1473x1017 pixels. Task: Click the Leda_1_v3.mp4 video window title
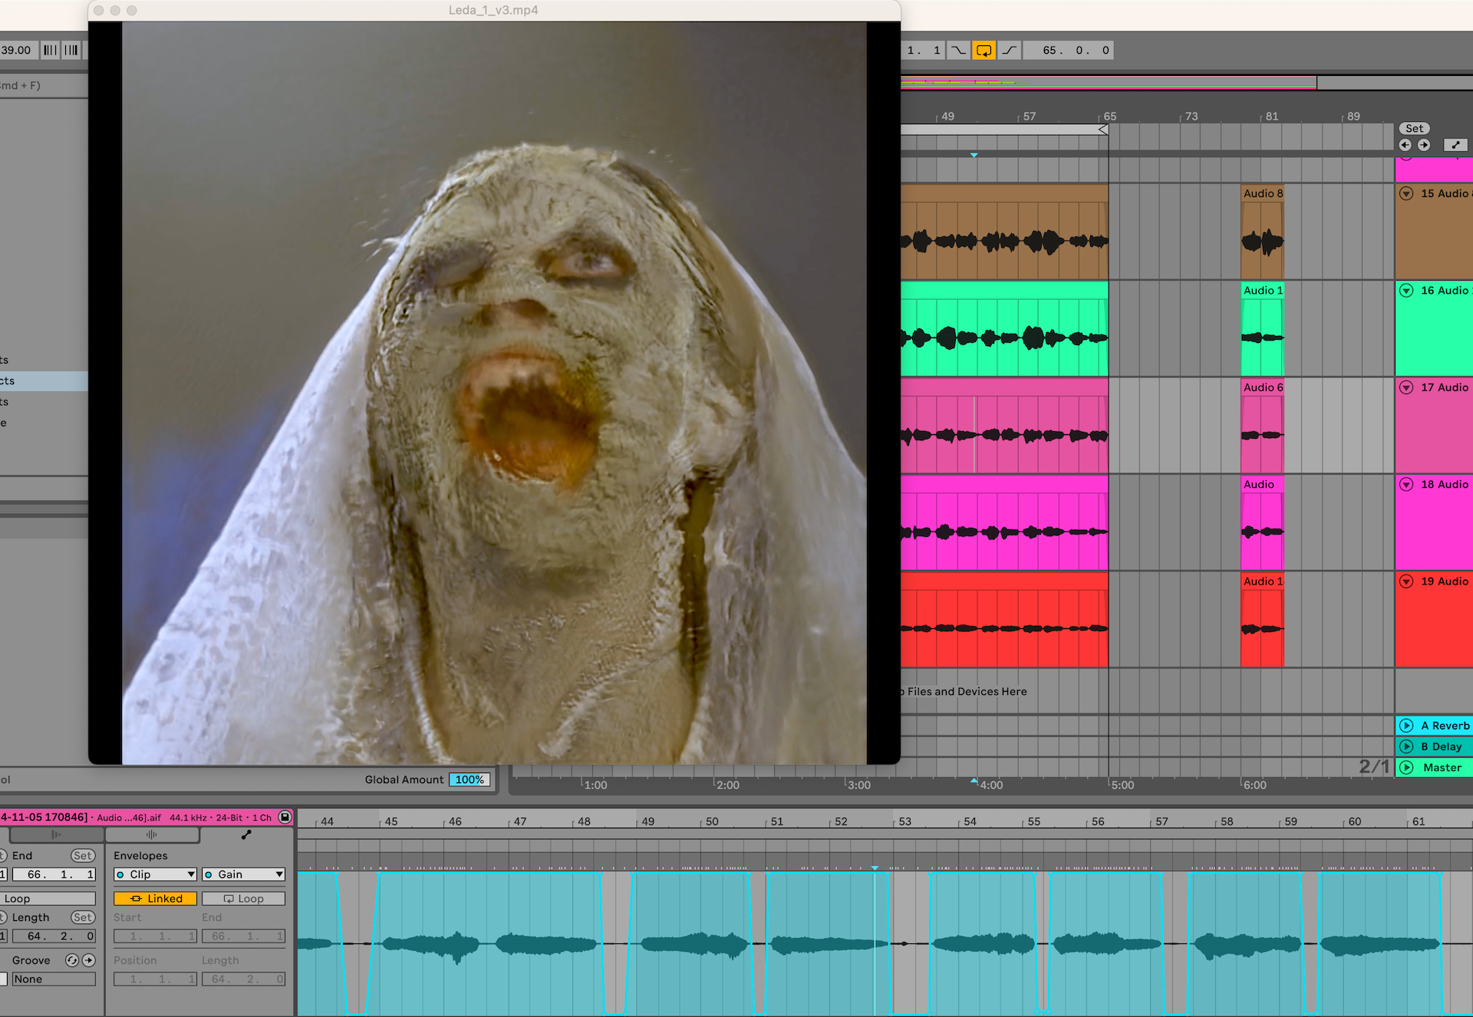point(493,10)
